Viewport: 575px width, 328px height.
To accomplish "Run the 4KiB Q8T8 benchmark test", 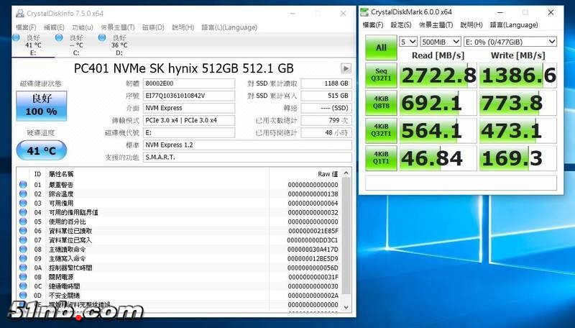I will pos(381,103).
